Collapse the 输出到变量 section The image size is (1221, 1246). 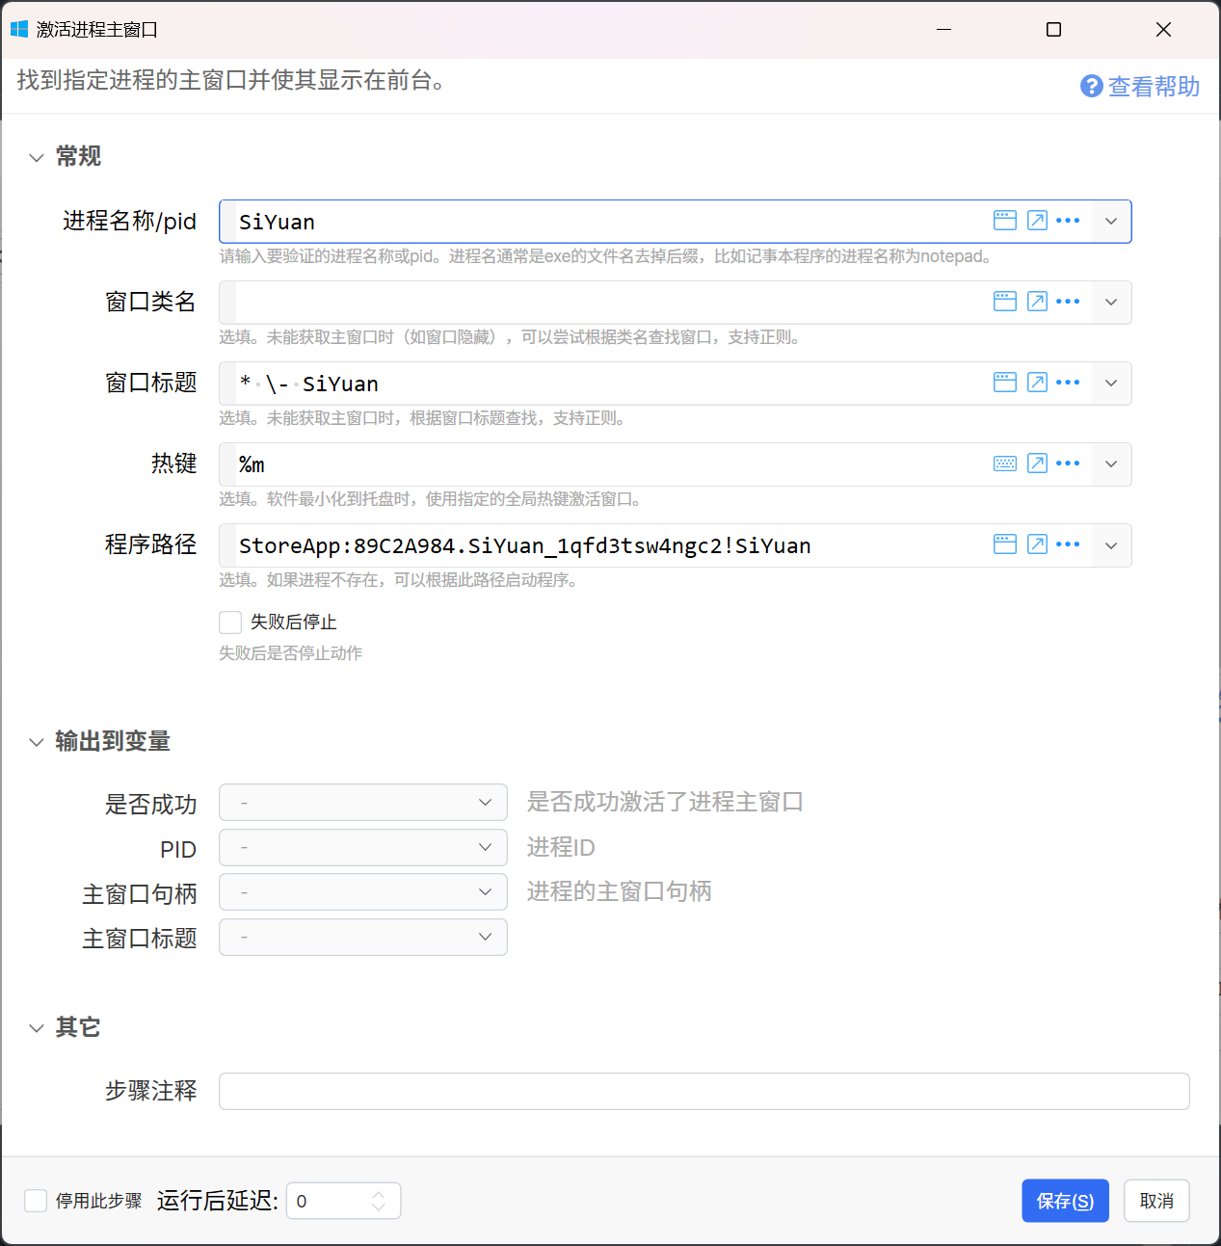point(37,742)
